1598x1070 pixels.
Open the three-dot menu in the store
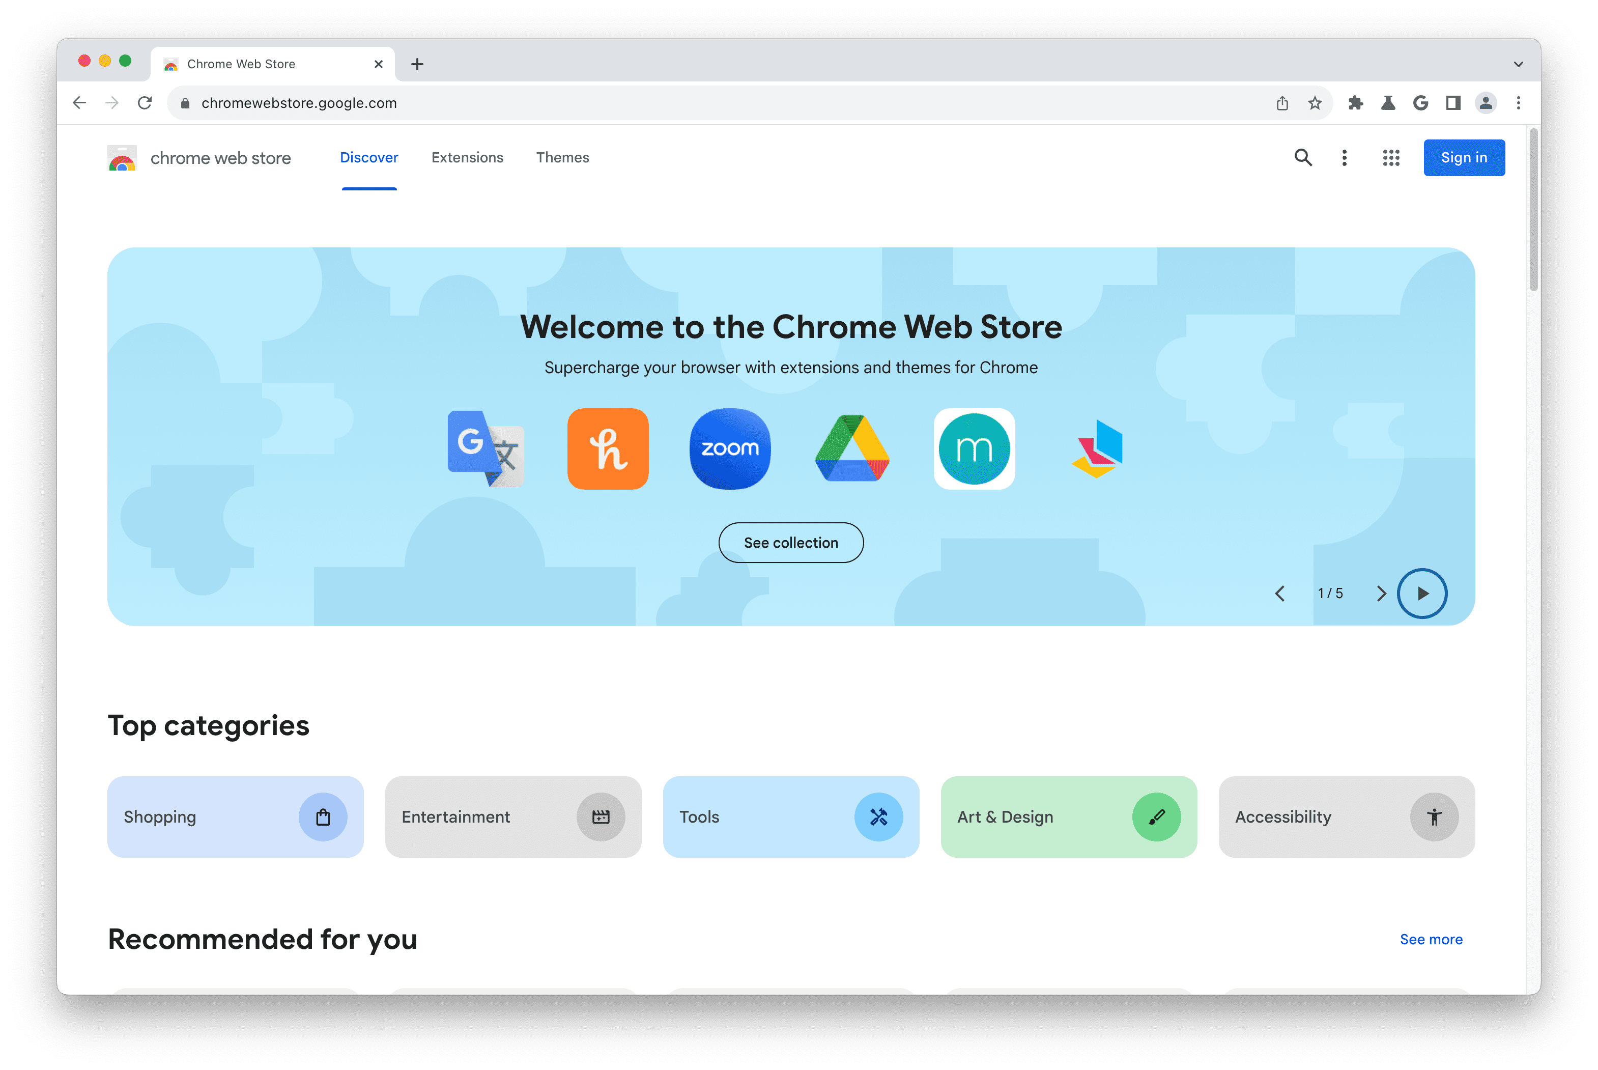pyautogui.click(x=1344, y=156)
